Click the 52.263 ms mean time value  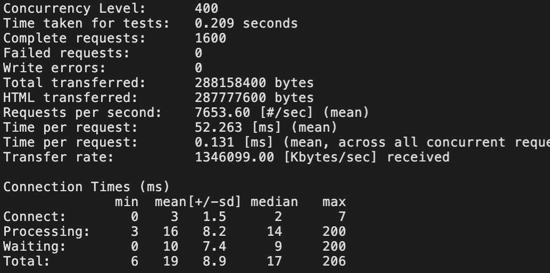click(x=219, y=127)
